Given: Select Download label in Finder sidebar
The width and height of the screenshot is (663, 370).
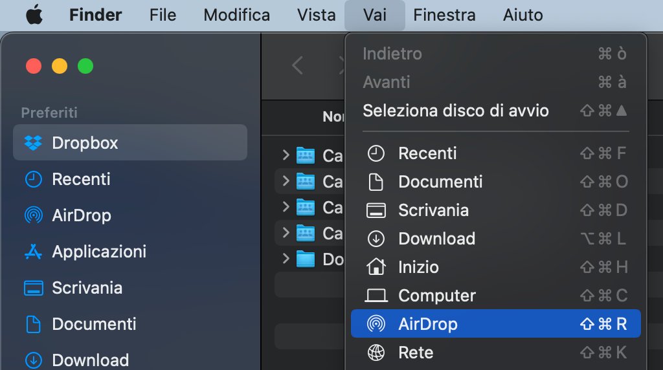Looking at the screenshot, I should click(91, 360).
